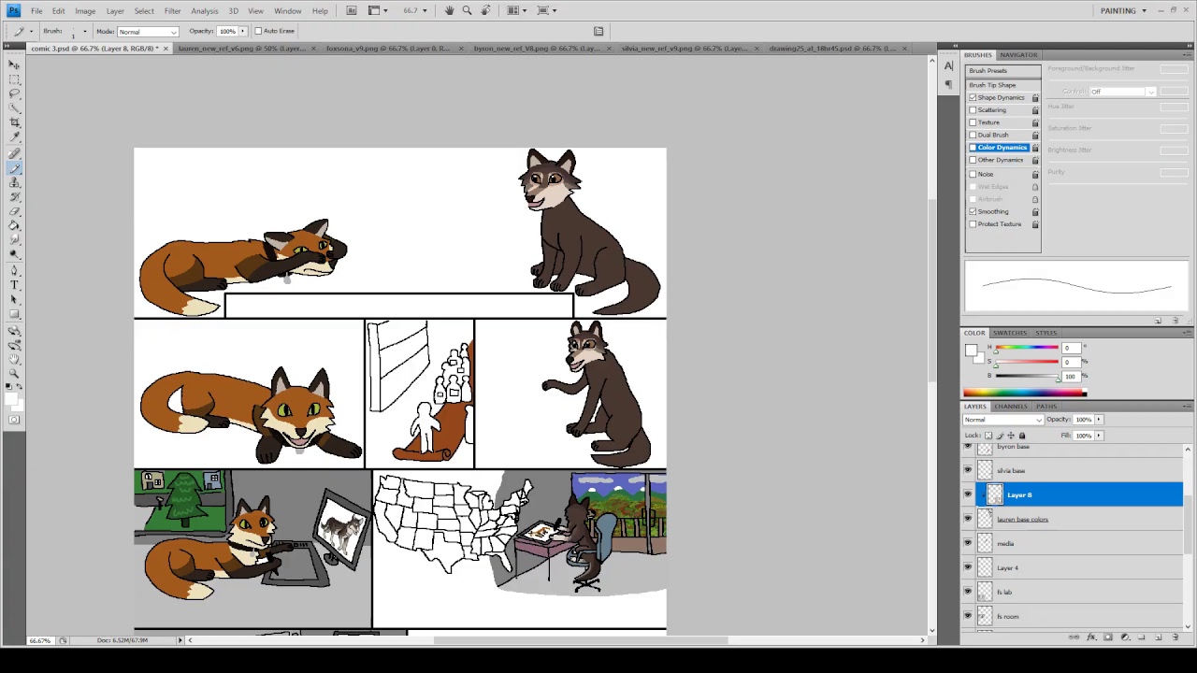1197x673 pixels.
Task: Select the Crop tool
Action: (x=14, y=123)
